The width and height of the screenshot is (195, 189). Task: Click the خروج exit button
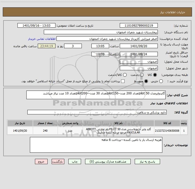41,162
